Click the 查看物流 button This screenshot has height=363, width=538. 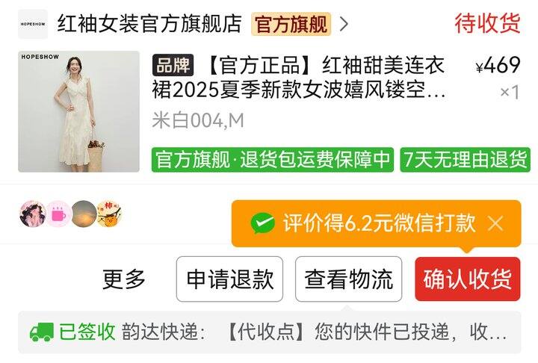(348, 279)
